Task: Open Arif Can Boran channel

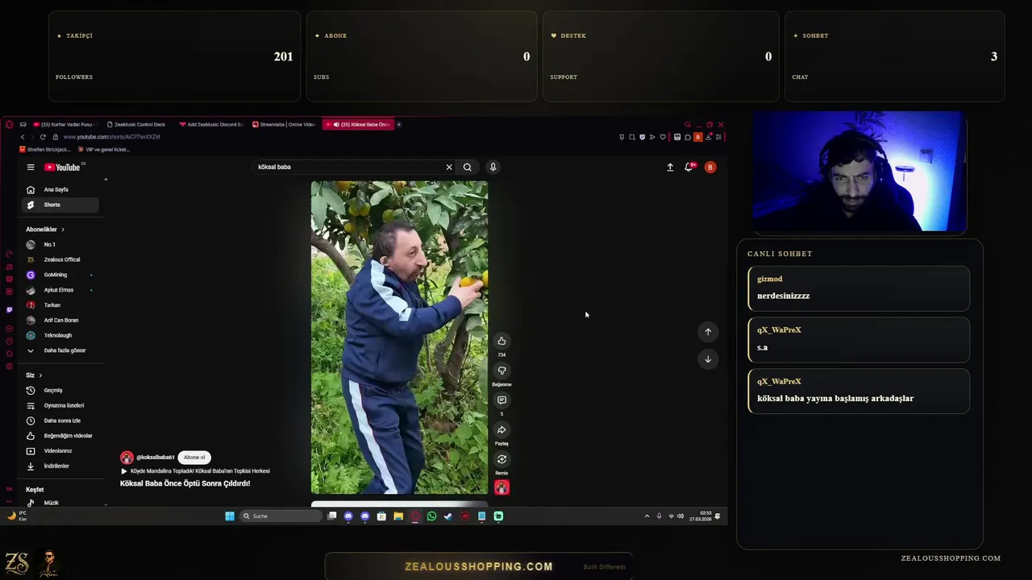Action: (x=60, y=320)
